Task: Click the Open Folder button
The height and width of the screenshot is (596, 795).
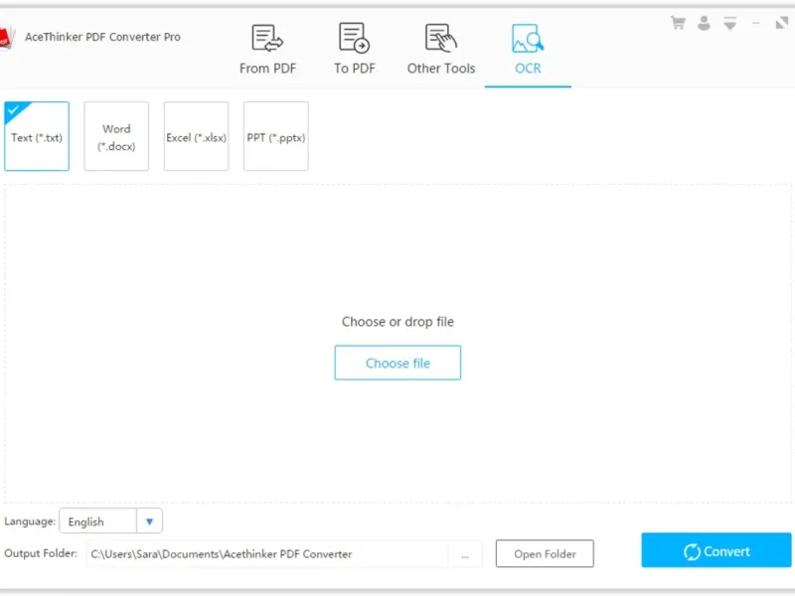Action: pos(545,554)
